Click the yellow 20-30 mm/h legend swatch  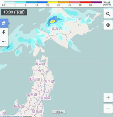(53, 2)
